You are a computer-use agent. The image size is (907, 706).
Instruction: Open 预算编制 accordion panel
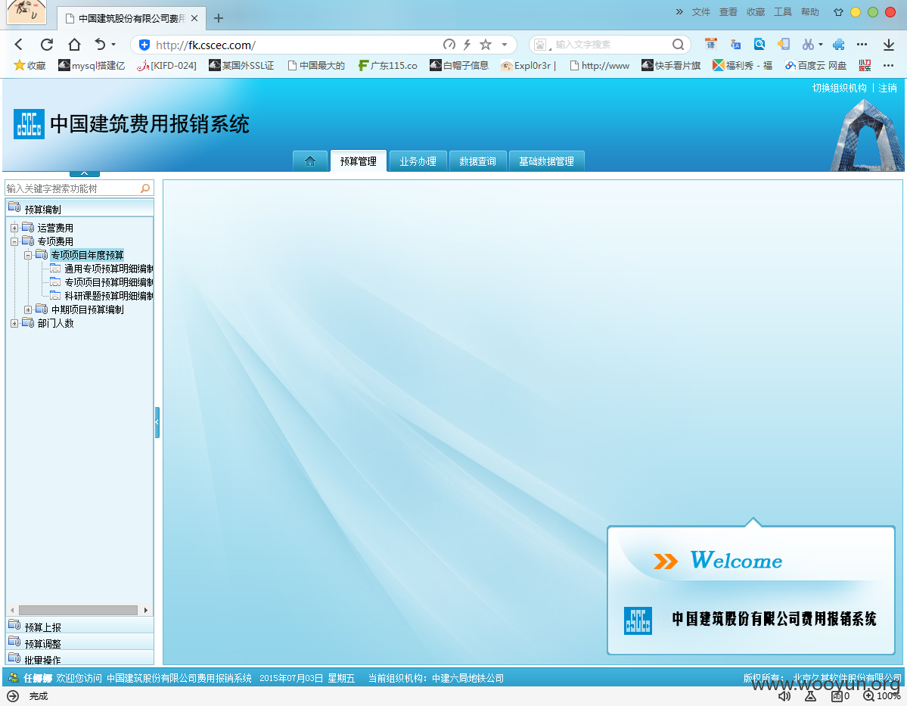(x=79, y=208)
